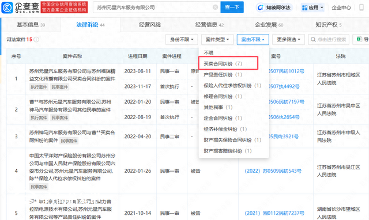Click the info icon beside 司法案件 15
The image size is (369, 220).
pyautogui.click(x=36, y=40)
